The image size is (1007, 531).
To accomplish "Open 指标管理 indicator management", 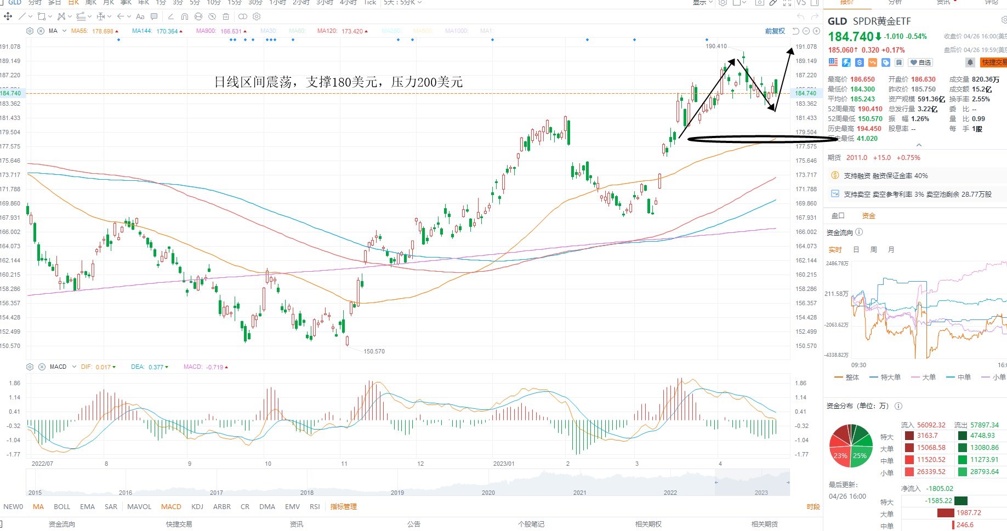I will pyautogui.click(x=344, y=507).
